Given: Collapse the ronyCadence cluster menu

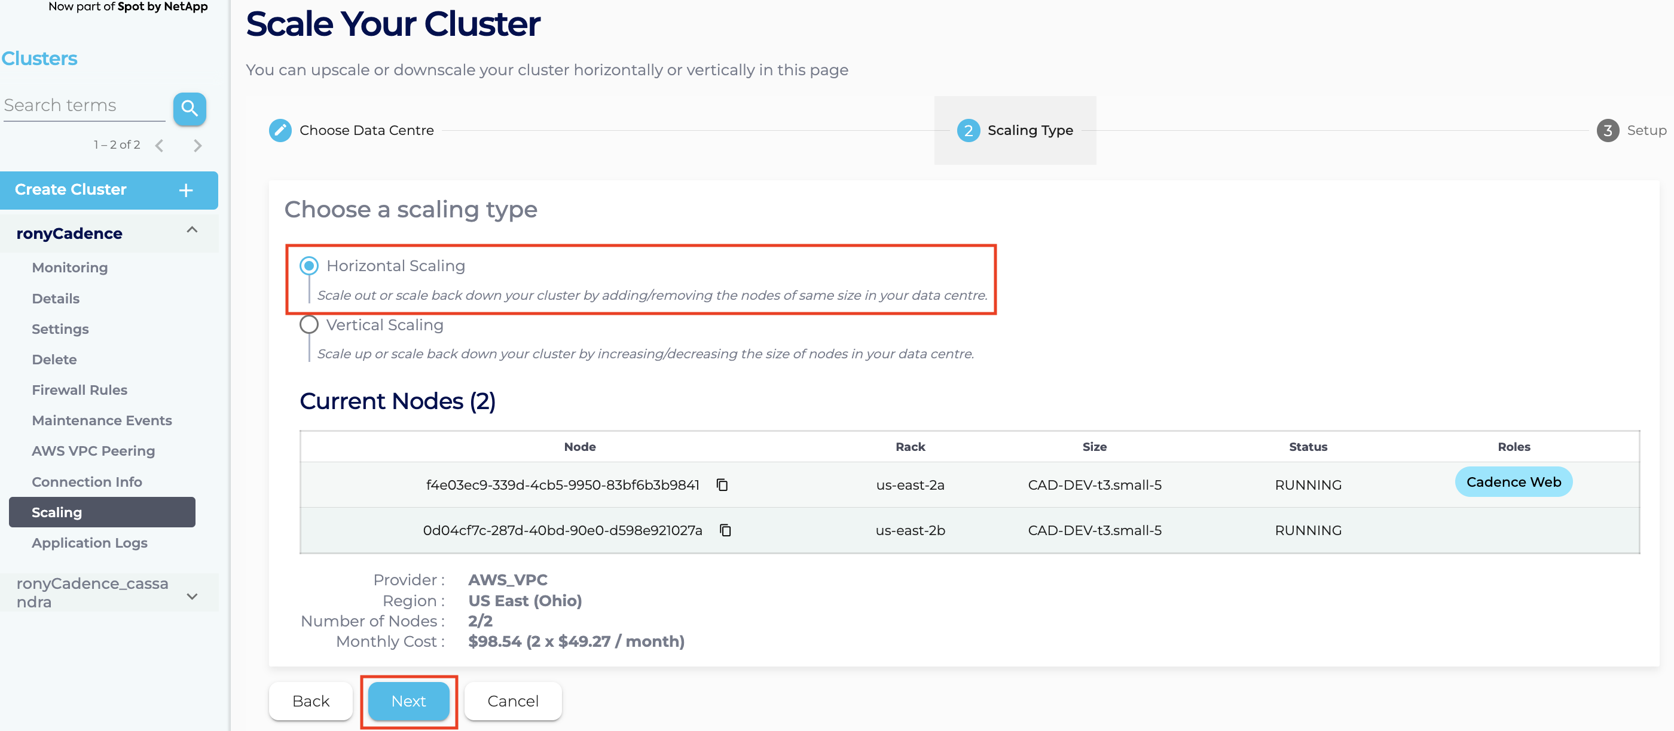Looking at the screenshot, I should coord(192,231).
